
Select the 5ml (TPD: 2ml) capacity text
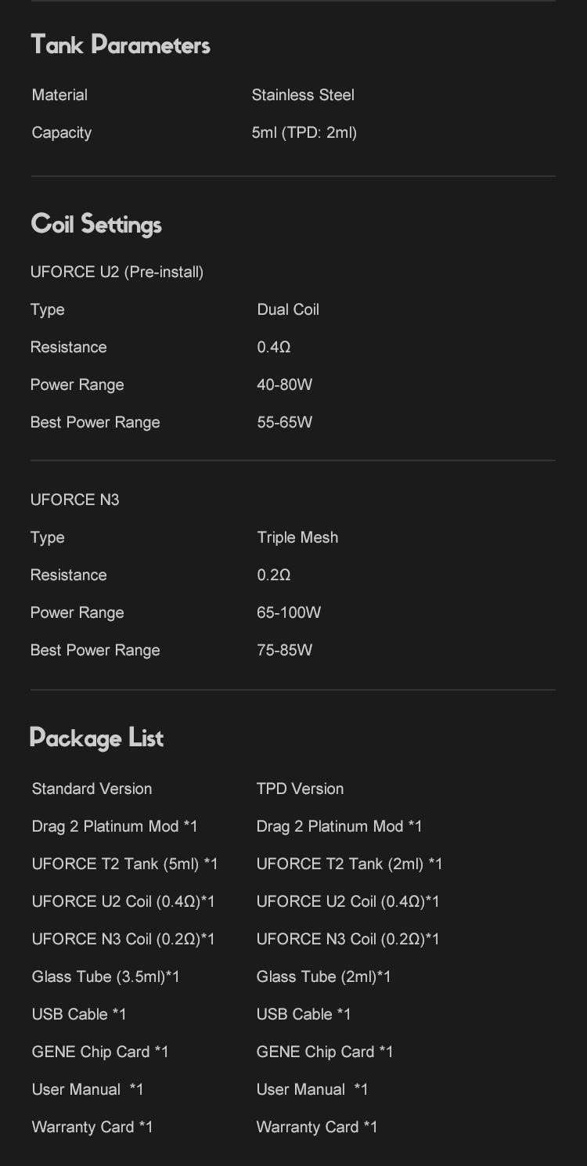click(x=304, y=132)
